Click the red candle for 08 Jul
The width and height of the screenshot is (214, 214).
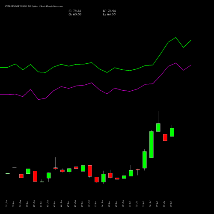[165, 137]
